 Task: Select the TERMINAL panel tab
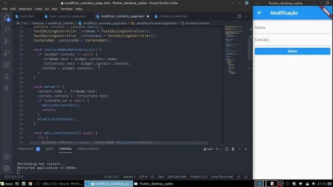[66, 149]
